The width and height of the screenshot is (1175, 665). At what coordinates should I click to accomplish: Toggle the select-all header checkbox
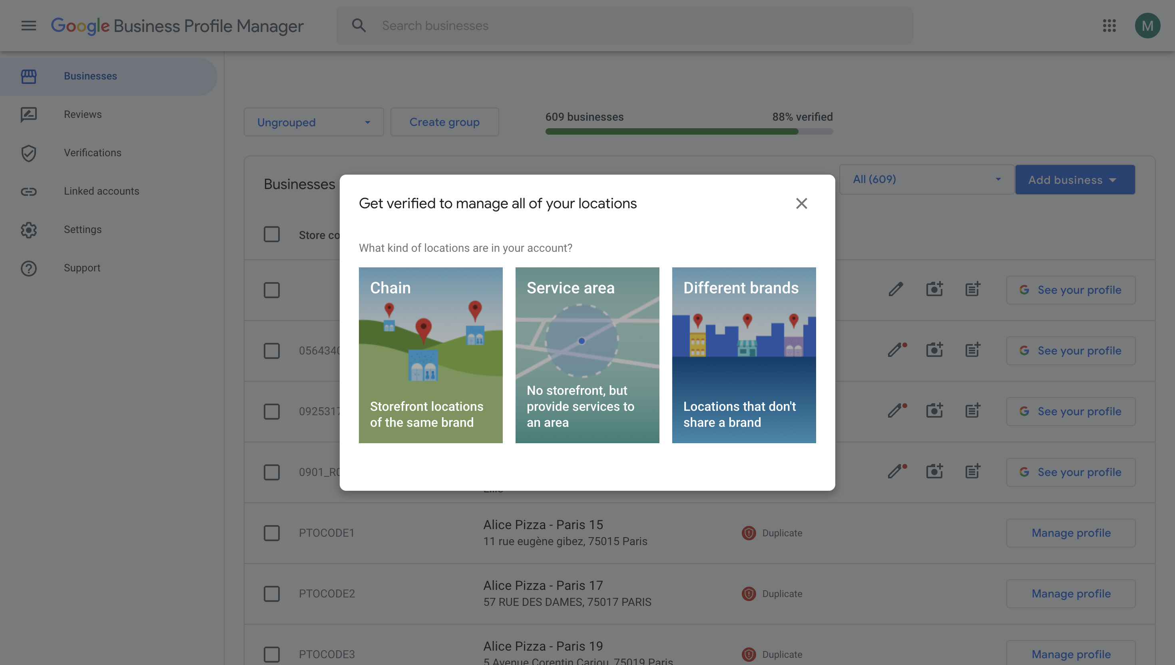tap(272, 234)
